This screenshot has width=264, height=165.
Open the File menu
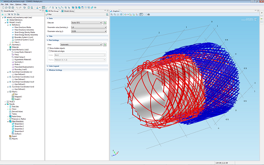[x=2, y=4]
